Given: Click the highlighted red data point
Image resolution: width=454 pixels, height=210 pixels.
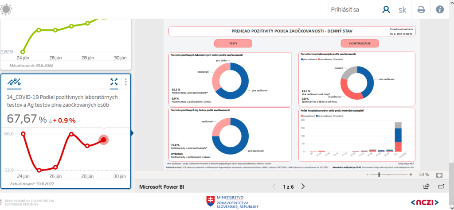Looking at the screenshot, I should coord(103,140).
